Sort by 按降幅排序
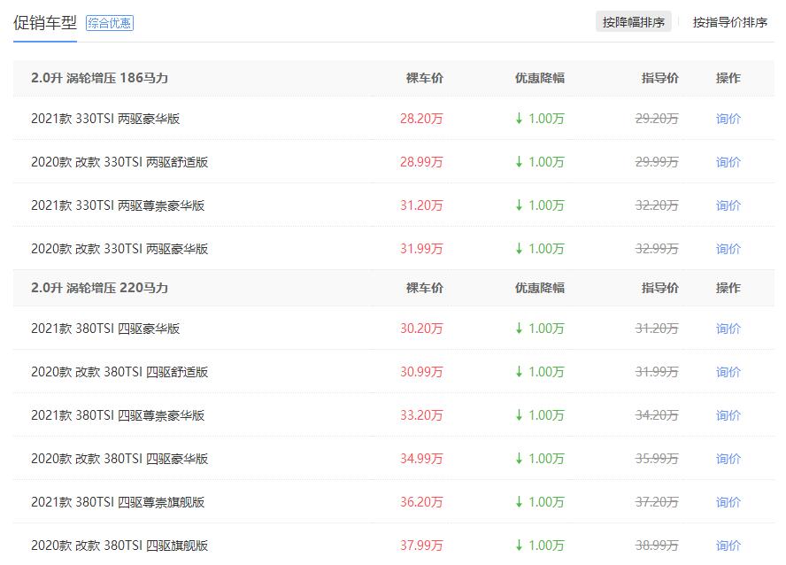Image resolution: width=786 pixels, height=565 pixels. [634, 22]
